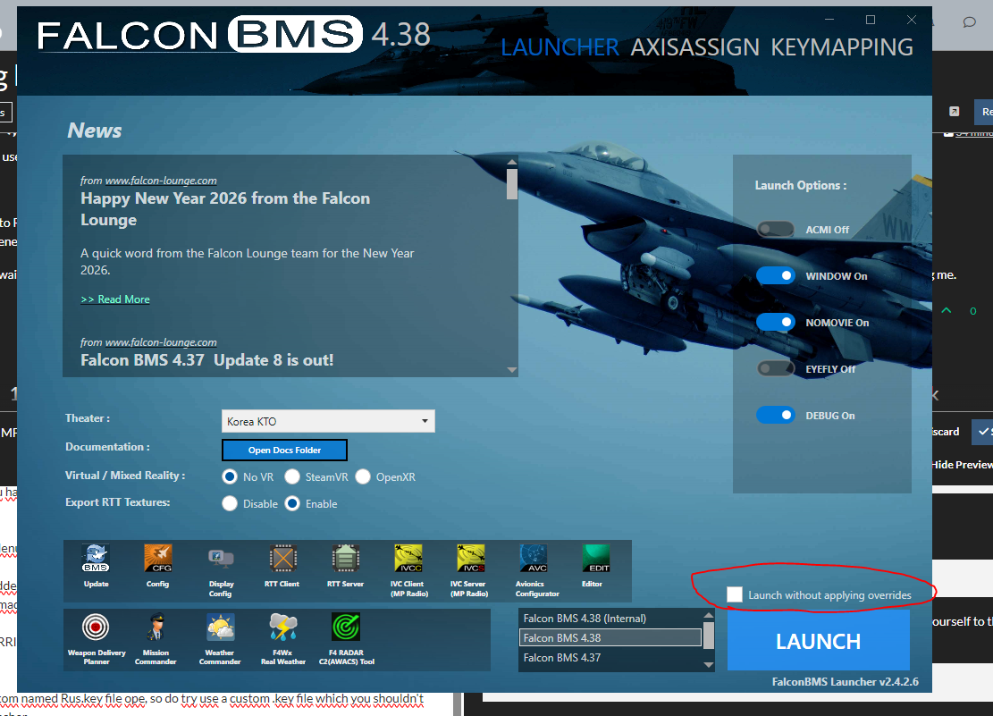Click the version list scrollbar thumb
Screen dimensions: 993x716
pyautogui.click(x=709, y=636)
